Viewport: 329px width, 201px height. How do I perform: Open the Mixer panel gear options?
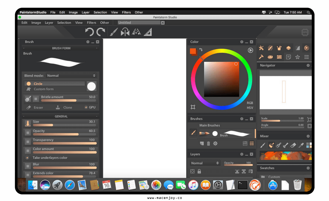coord(308,136)
